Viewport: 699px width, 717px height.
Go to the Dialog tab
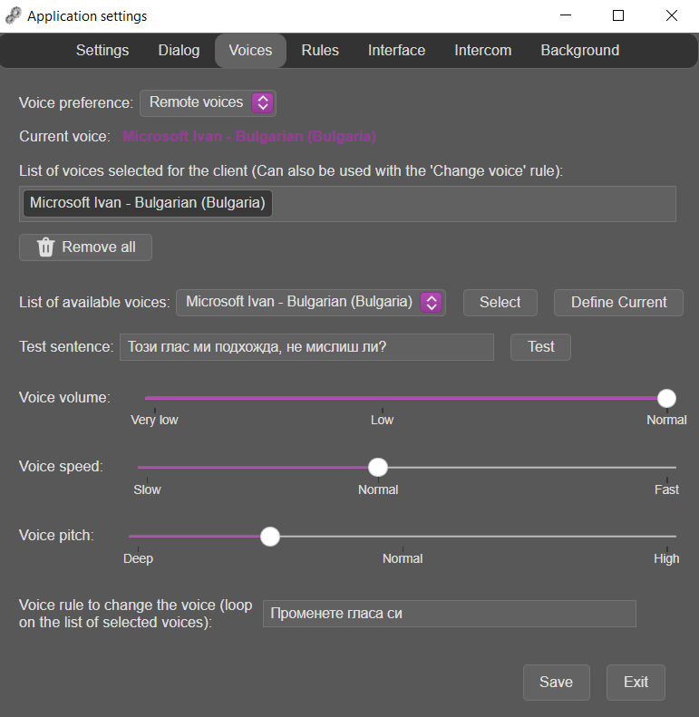(179, 50)
